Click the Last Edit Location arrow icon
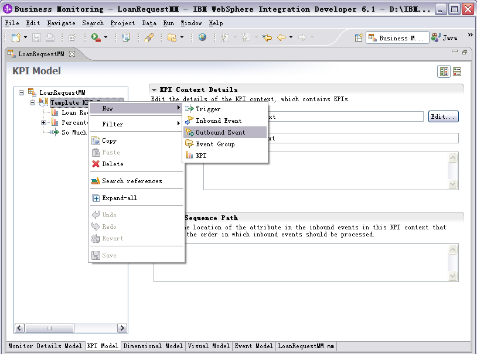 coord(267,37)
